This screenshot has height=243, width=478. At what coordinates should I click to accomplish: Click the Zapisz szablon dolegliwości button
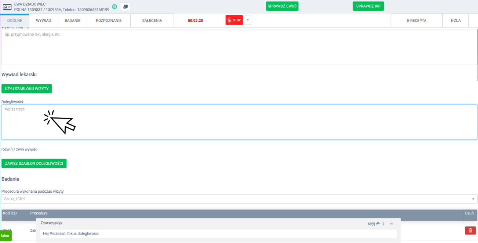tap(34, 163)
